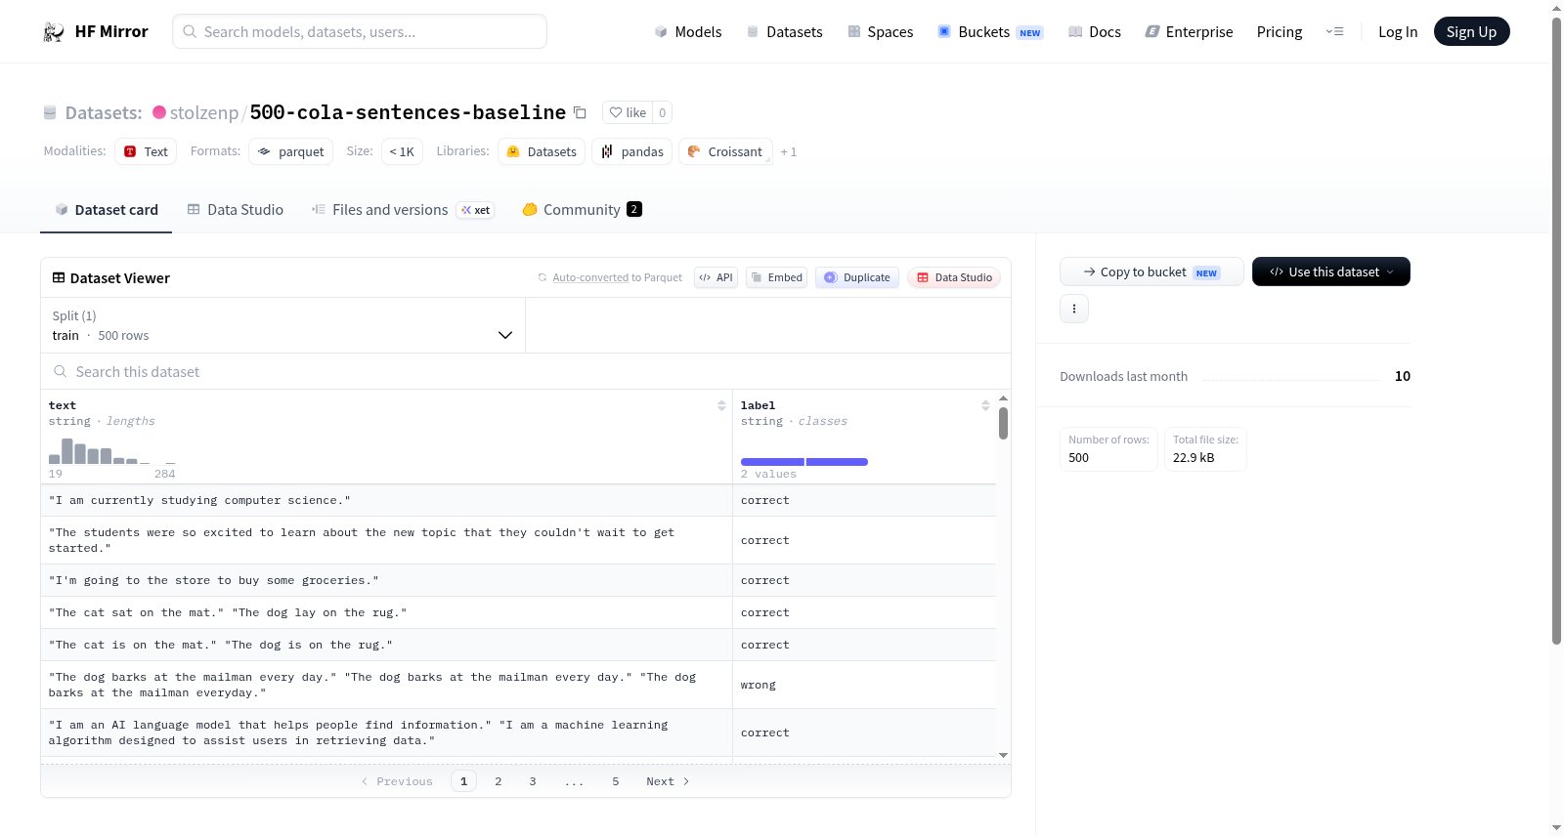This screenshot has height=837, width=1564.
Task: Select the row about going to the store
Action: (518, 581)
